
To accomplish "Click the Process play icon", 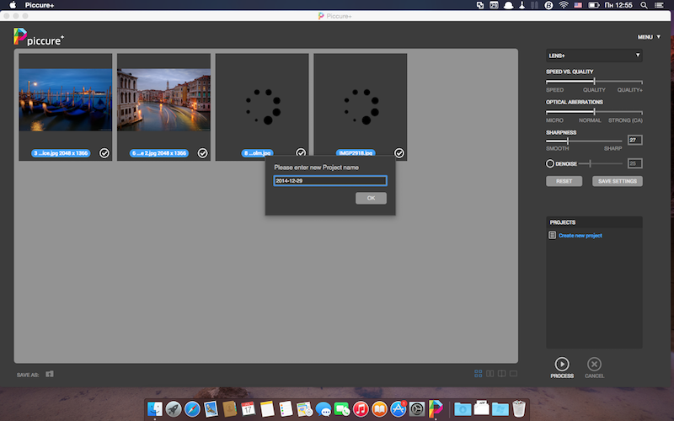I will [x=561, y=364].
